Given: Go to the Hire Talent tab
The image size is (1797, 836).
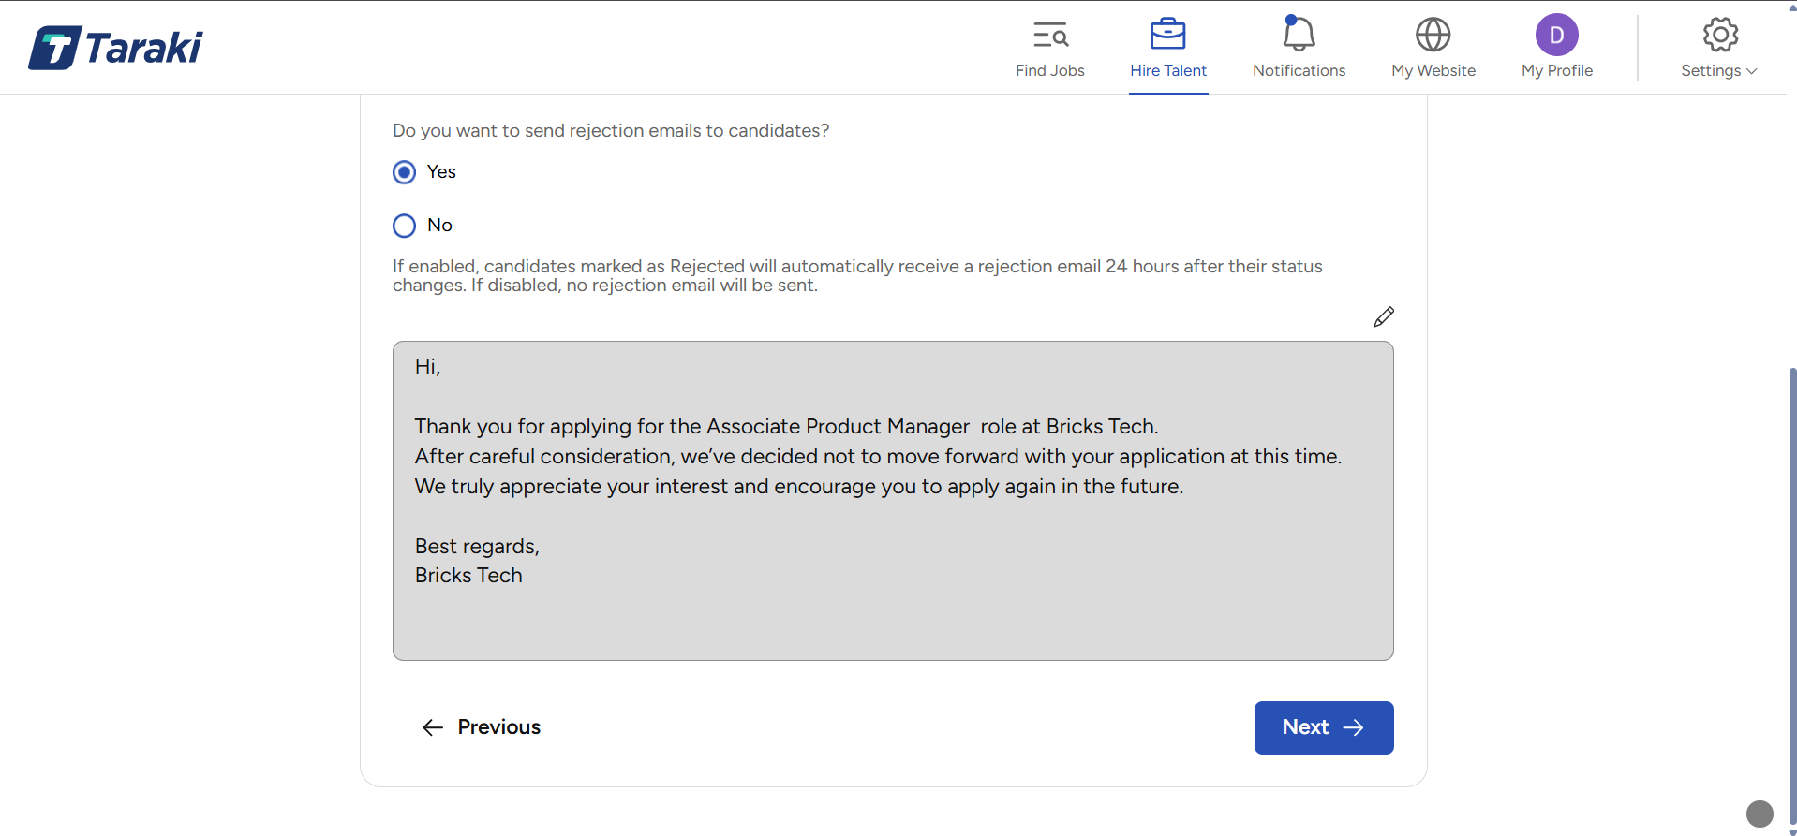Looking at the screenshot, I should pos(1167,48).
